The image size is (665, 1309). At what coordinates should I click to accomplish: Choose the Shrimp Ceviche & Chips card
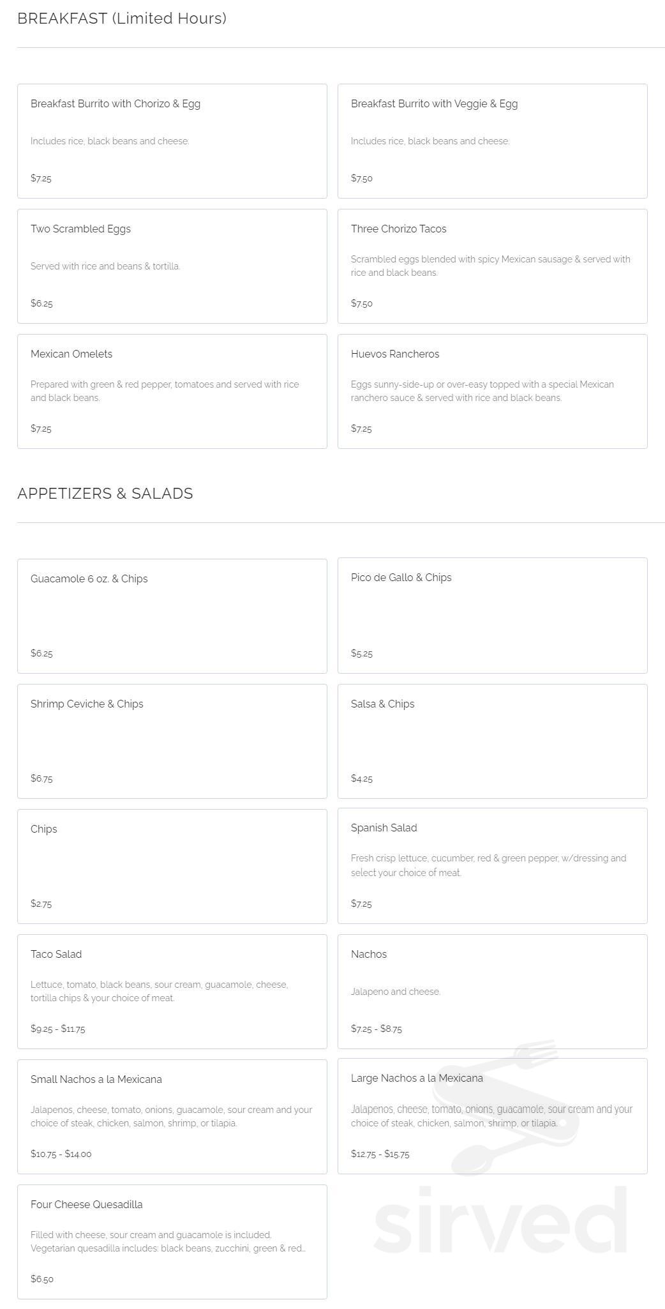[172, 741]
